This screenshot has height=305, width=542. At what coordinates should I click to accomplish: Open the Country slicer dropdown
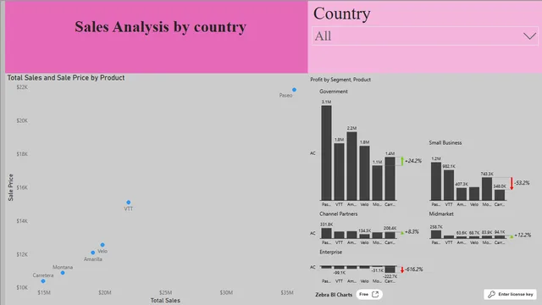pos(425,36)
